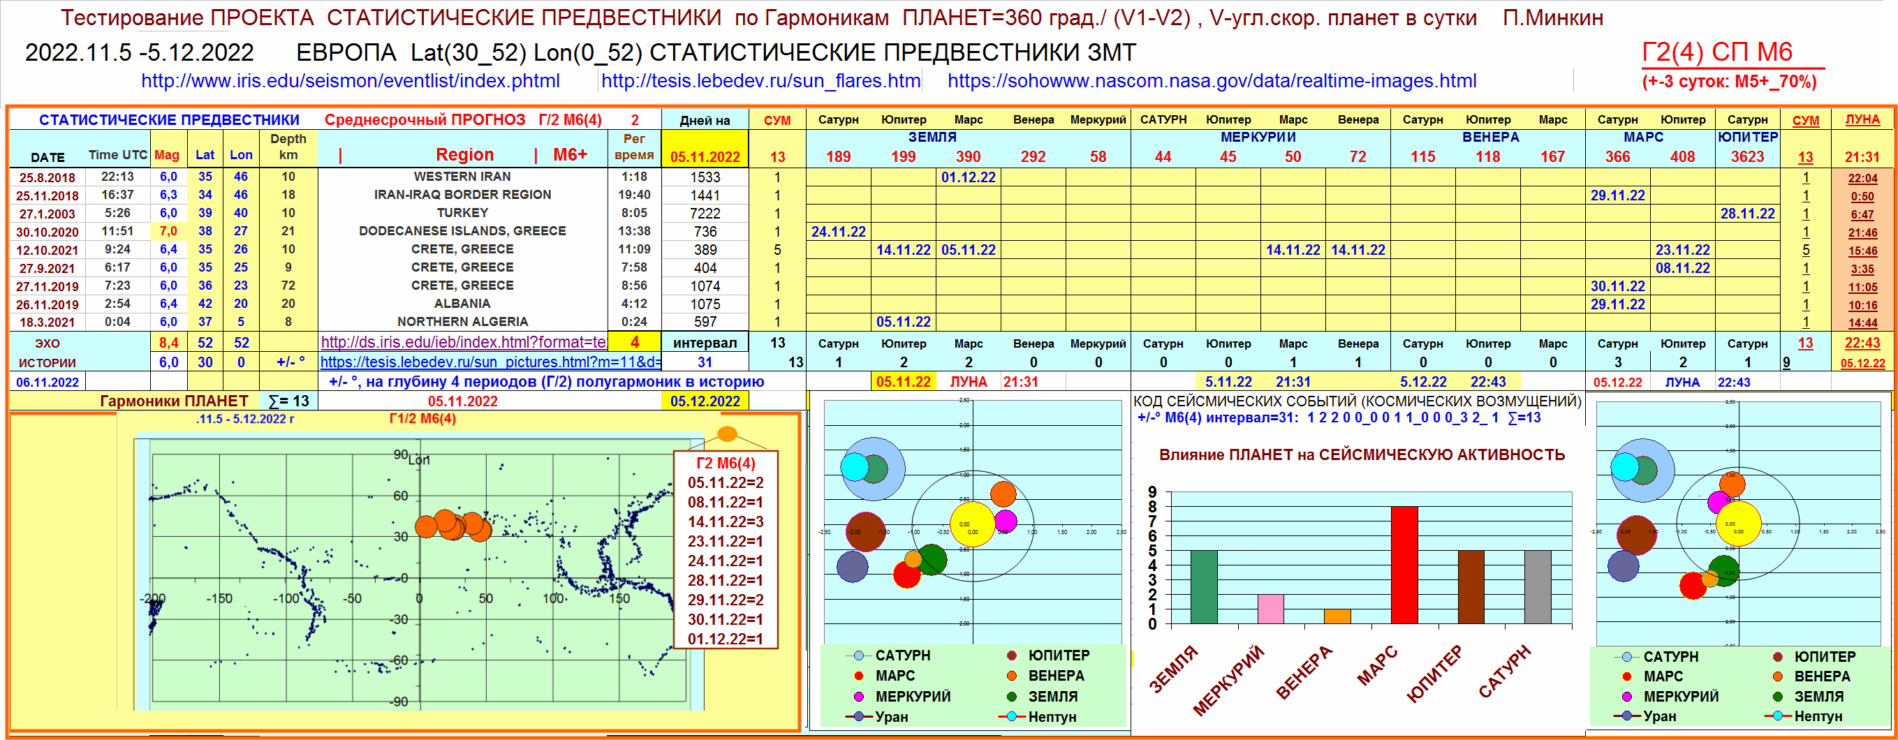Select the magnitude cell 7,0
The image size is (1898, 740).
pyautogui.click(x=168, y=231)
